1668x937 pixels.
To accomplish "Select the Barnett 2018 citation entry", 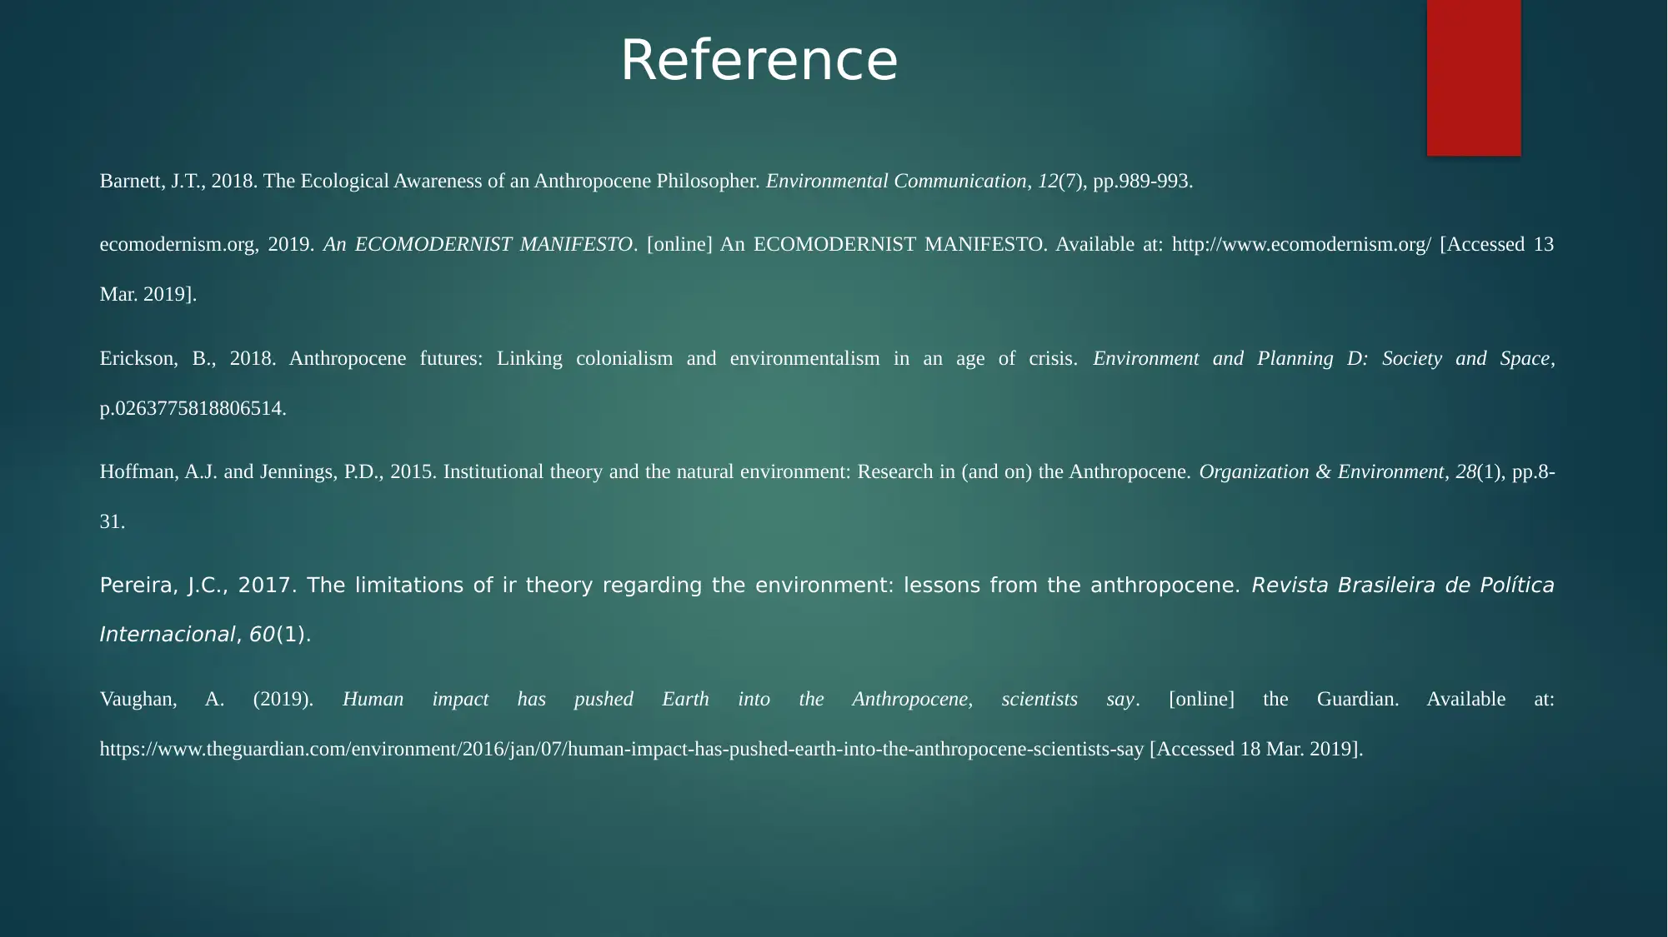I will 645,181.
